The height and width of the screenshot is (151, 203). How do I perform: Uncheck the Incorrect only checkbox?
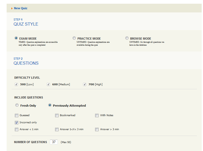[x=17, y=122]
